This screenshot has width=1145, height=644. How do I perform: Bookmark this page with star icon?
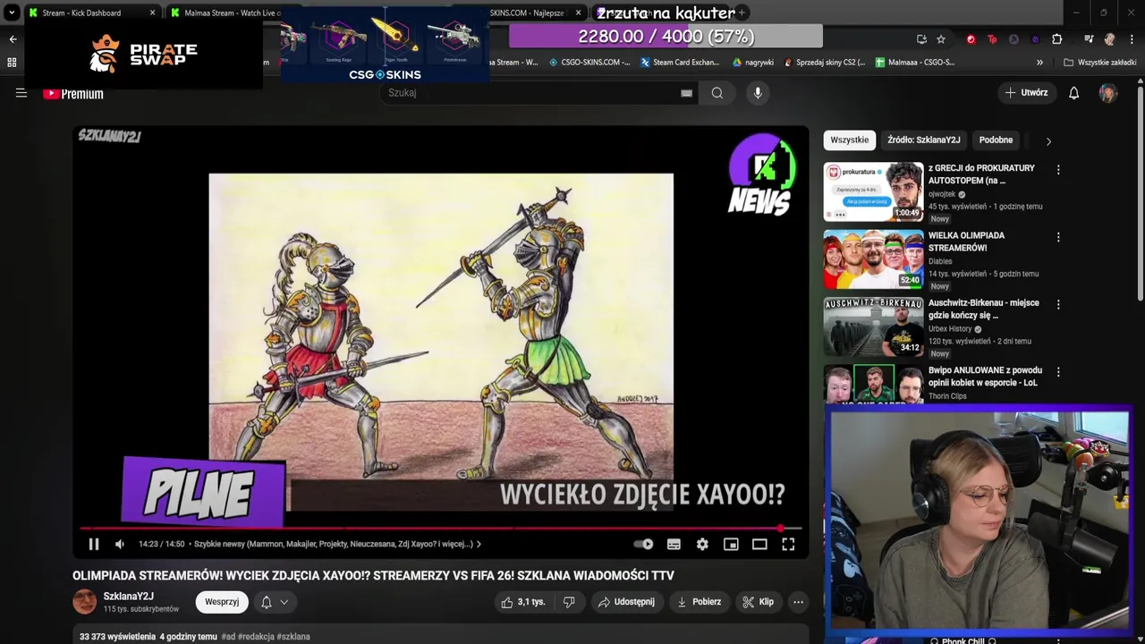pyautogui.click(x=941, y=39)
